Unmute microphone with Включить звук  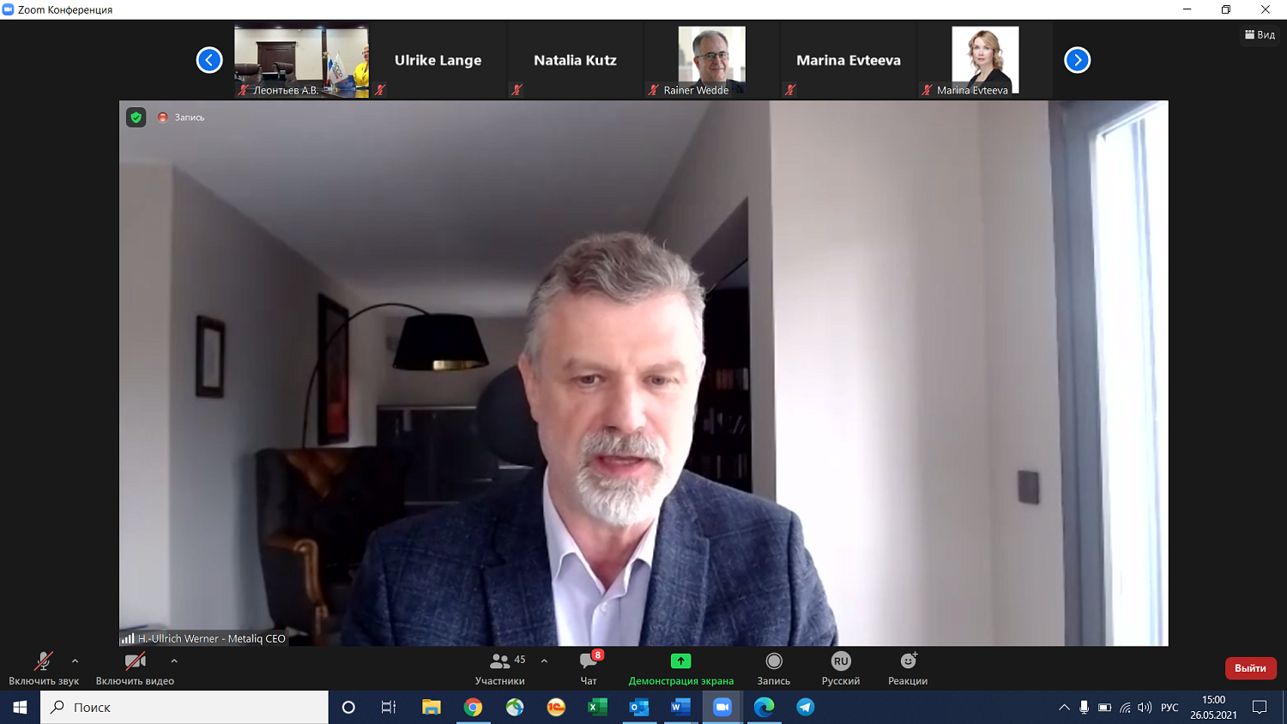pos(43,661)
